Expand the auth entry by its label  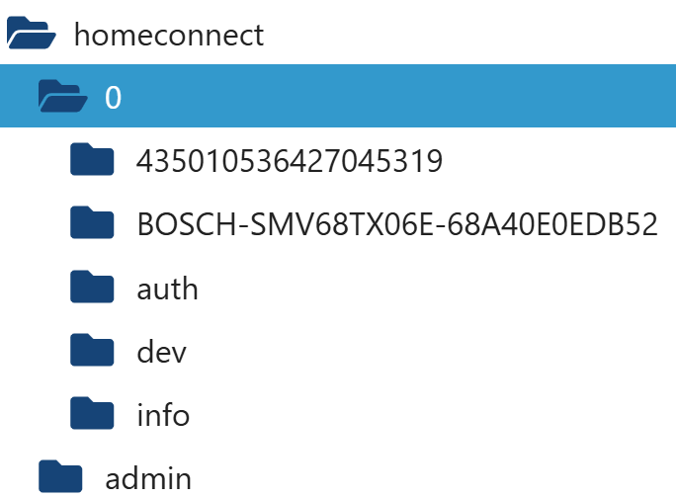167,289
